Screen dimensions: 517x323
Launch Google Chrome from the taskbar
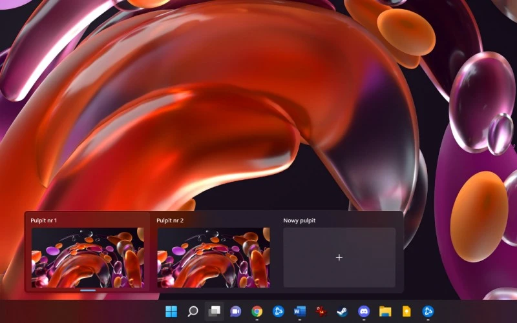point(257,311)
